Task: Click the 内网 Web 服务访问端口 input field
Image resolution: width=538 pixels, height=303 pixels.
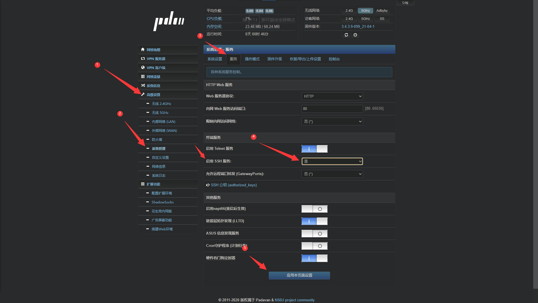Action: coord(332,109)
